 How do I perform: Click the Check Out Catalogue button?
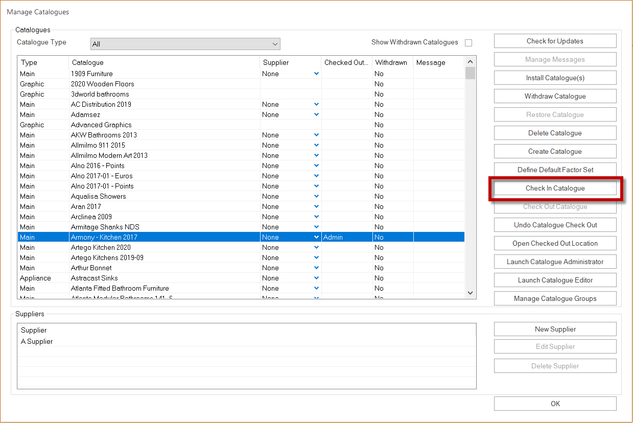tap(555, 206)
